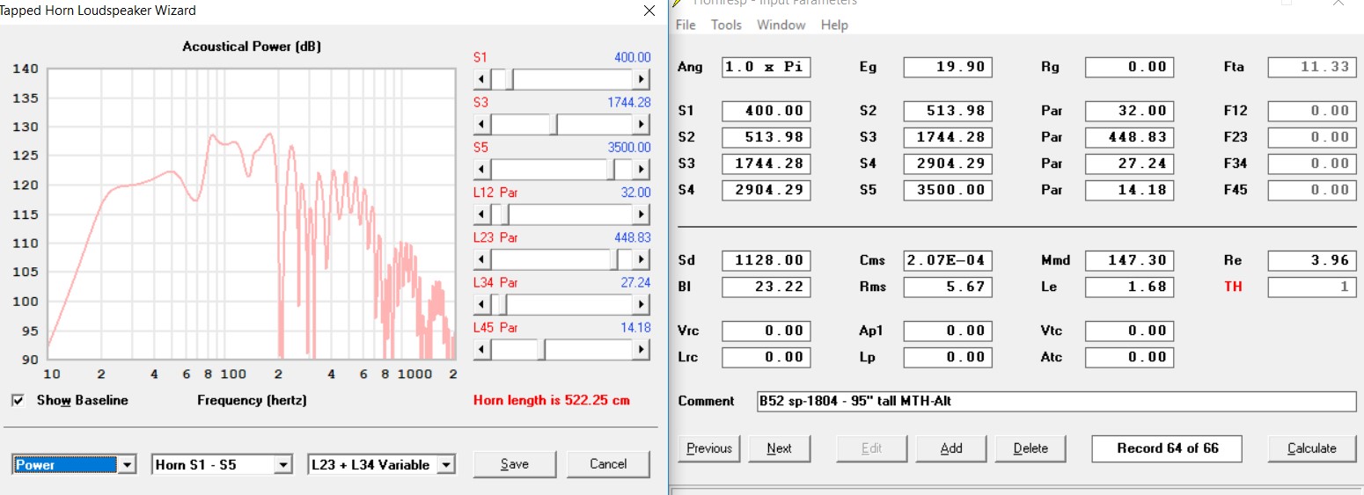Click the Par field showing 448.83
The height and width of the screenshot is (495, 1364).
click(1129, 137)
